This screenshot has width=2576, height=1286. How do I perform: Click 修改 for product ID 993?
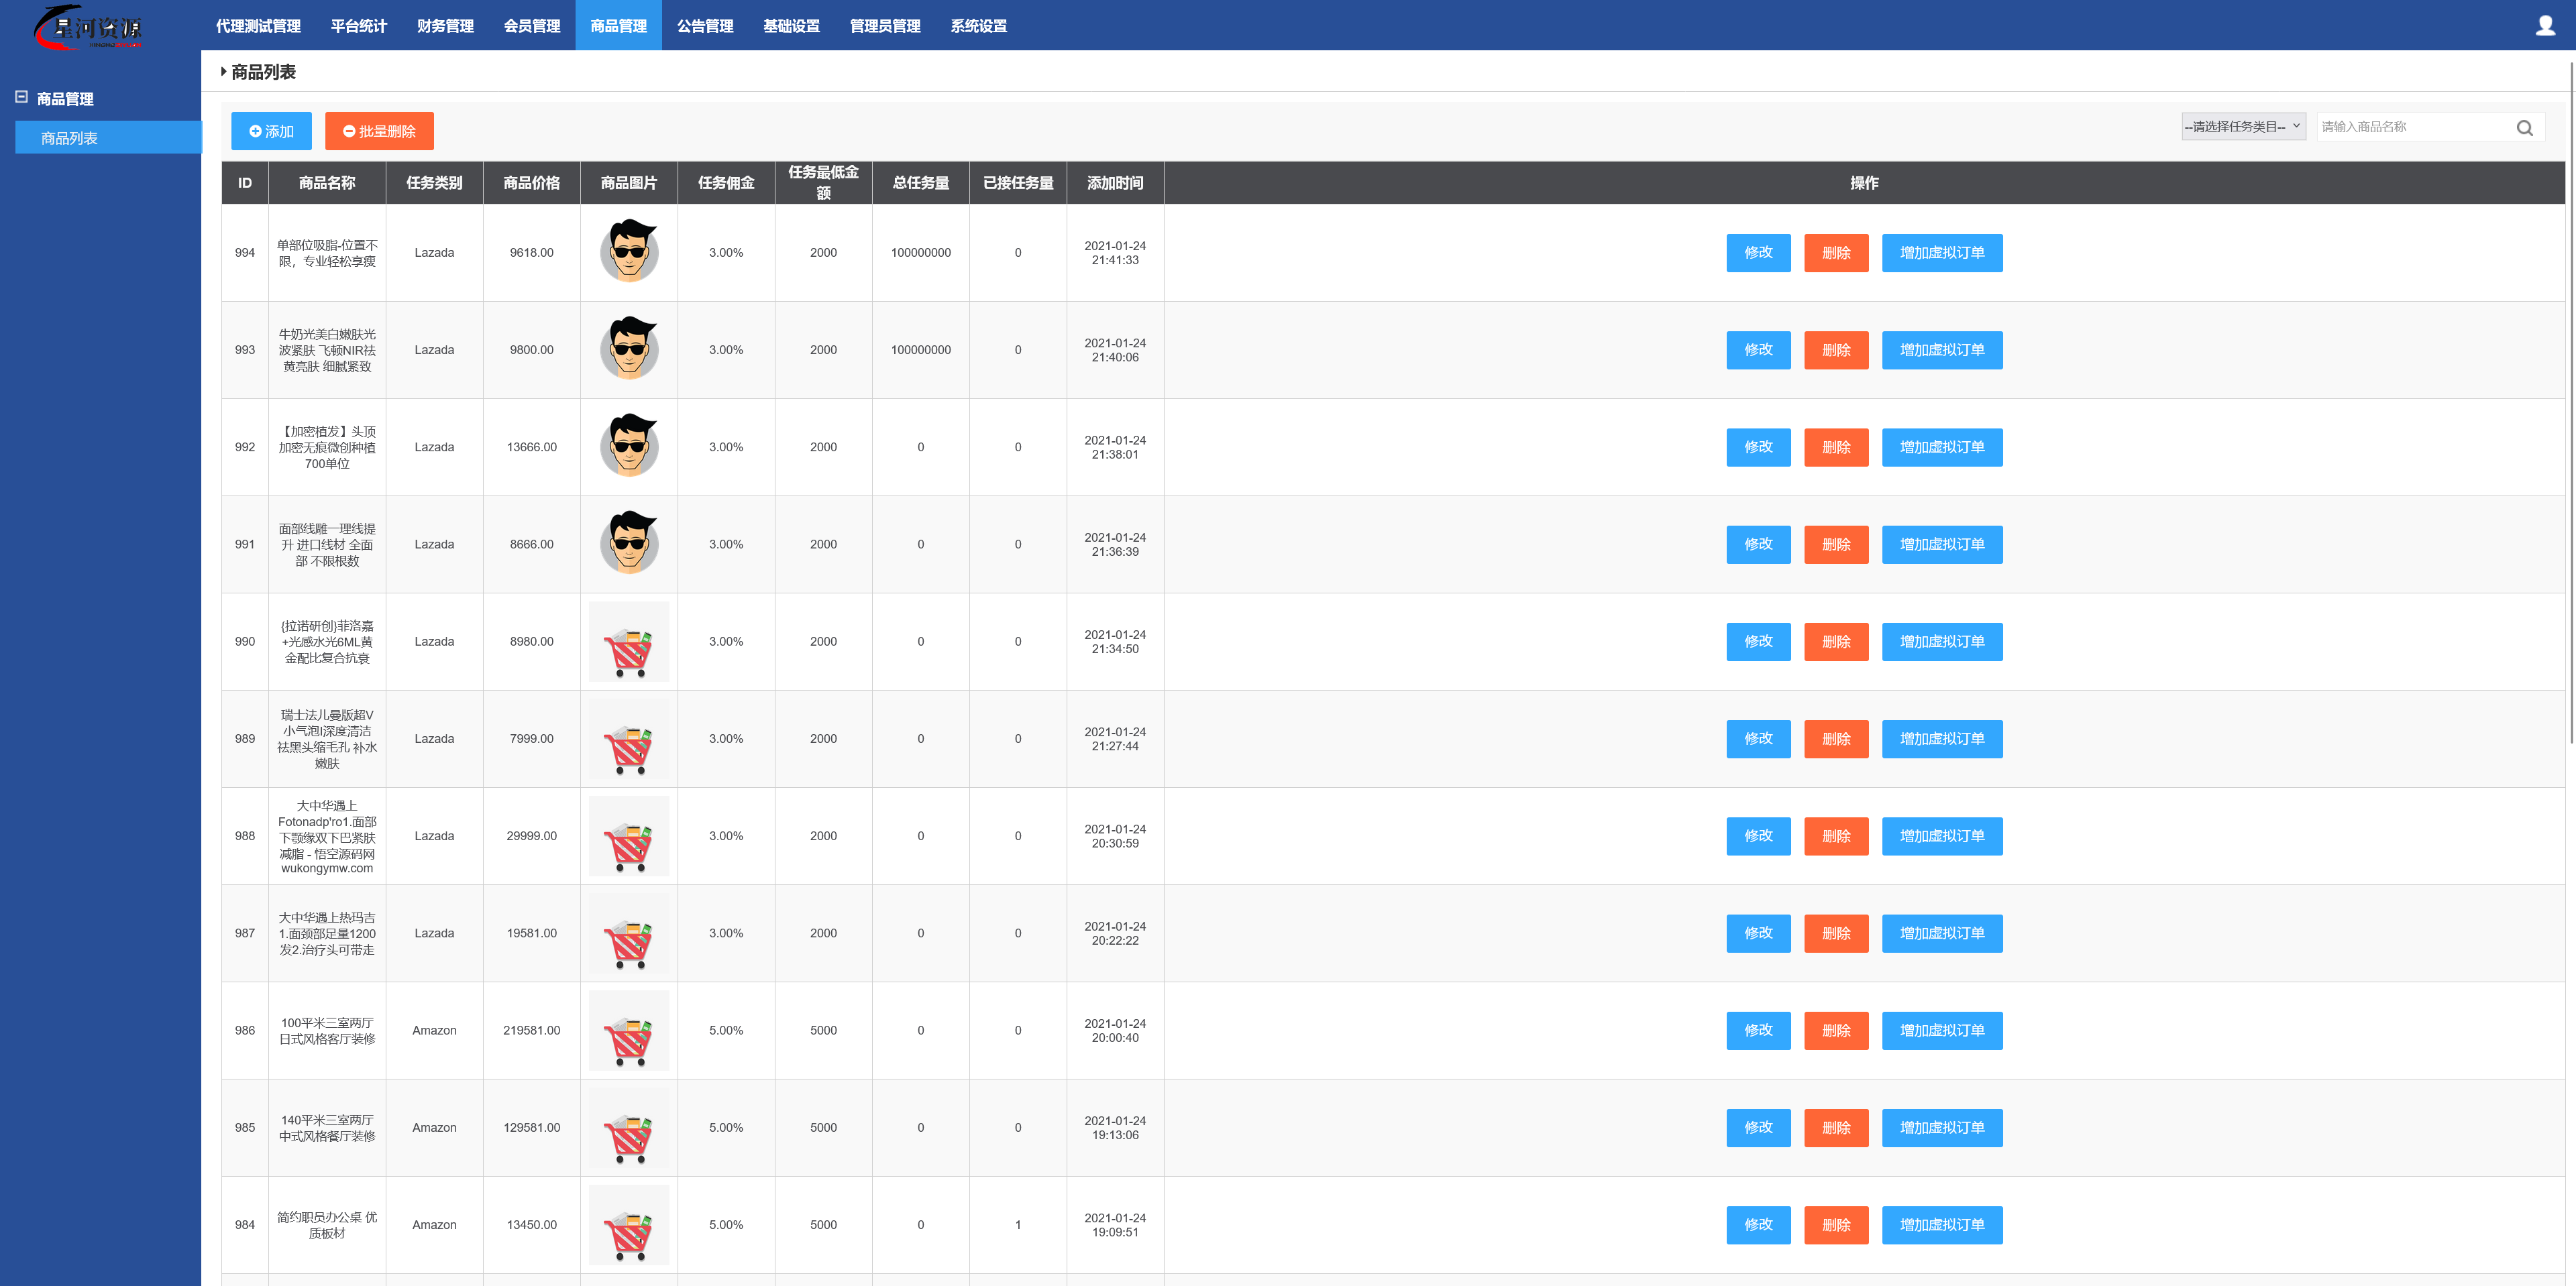(1758, 350)
